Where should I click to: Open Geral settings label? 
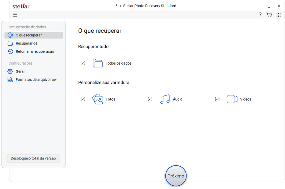click(20, 71)
